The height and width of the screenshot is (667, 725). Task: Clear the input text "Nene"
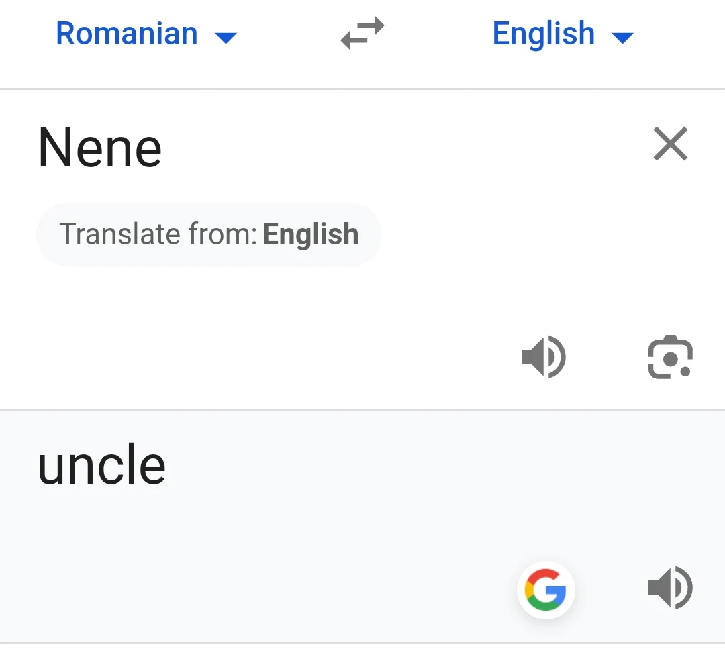click(669, 144)
